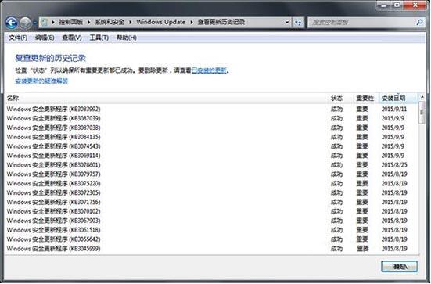Click the scrollbar up arrow
This screenshot has height=284, width=431.
coord(422,97)
